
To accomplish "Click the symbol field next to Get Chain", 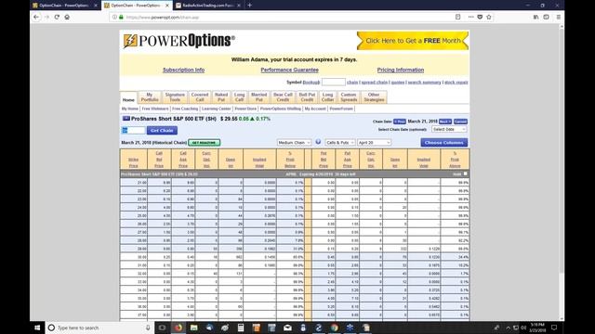I will [134, 130].
